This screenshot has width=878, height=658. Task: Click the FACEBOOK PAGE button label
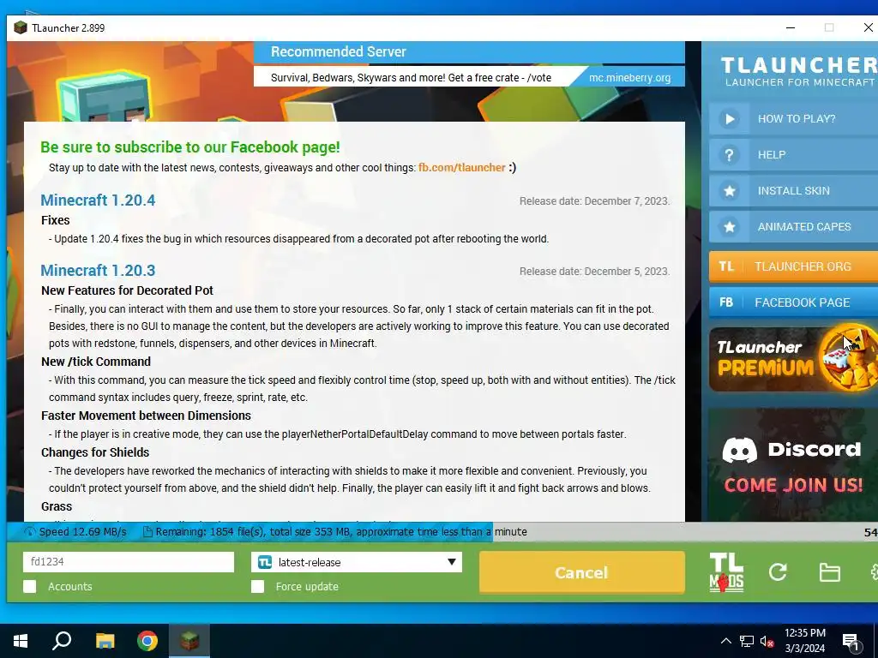coord(802,302)
